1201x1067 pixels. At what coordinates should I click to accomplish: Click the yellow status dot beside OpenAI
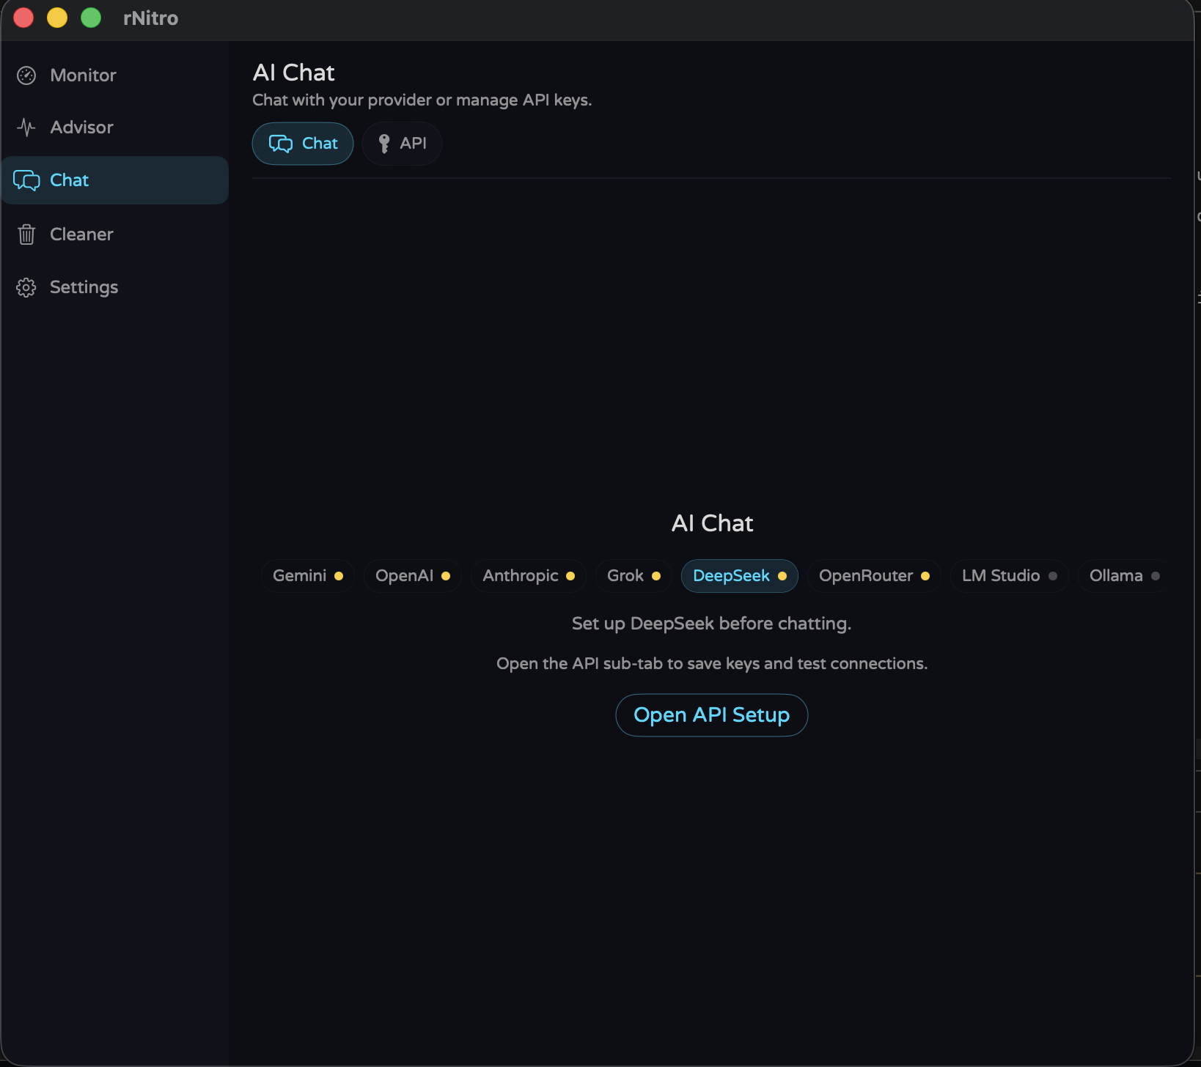446,576
